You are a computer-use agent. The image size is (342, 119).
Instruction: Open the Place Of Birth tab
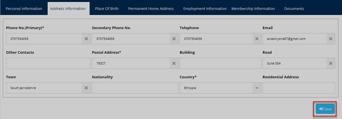(x=107, y=8)
